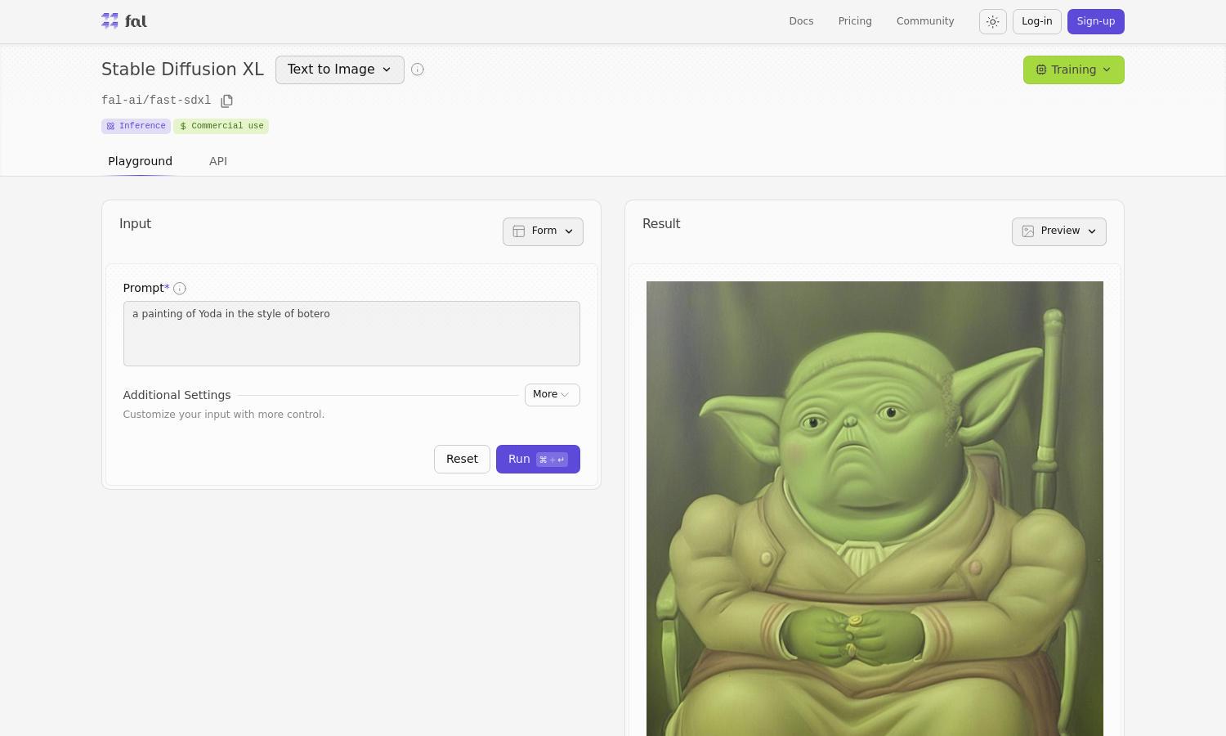1226x736 pixels.
Task: Click the Inference tag badge
Action: [136, 126]
